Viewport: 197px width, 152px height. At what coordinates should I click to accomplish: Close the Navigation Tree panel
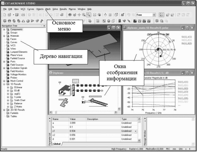tap(44, 26)
